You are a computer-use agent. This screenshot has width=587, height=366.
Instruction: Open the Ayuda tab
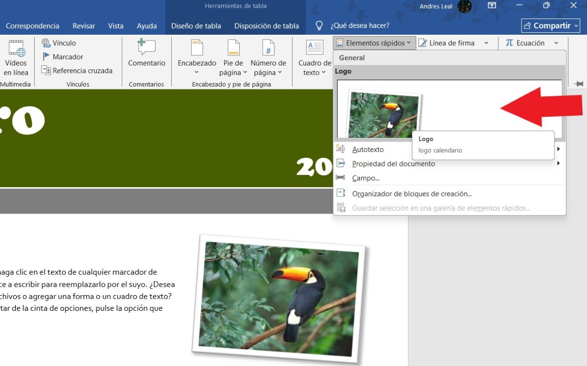(x=147, y=26)
